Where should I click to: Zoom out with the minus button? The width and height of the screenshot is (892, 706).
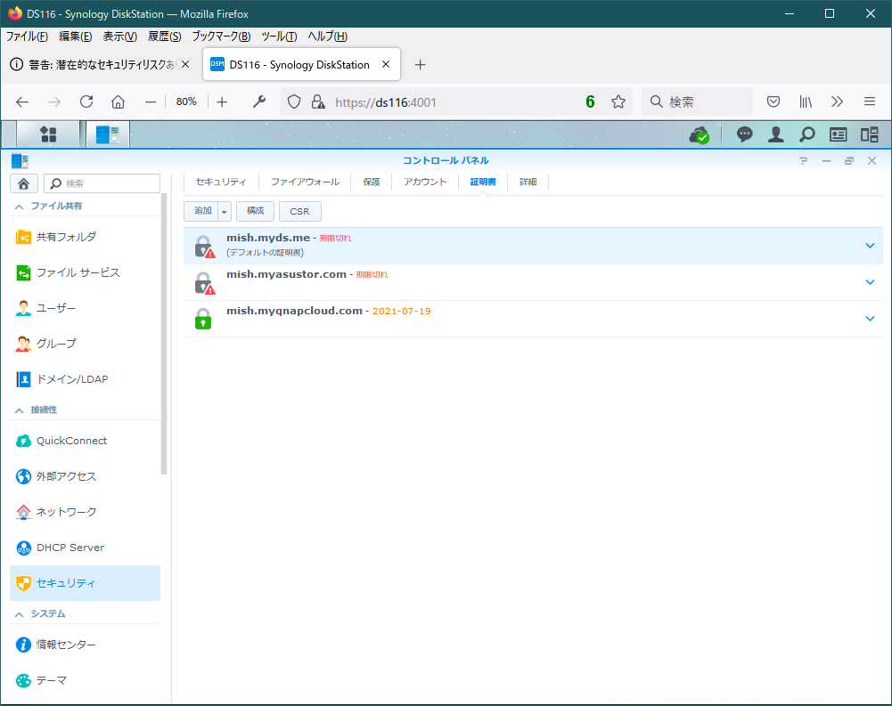(x=151, y=101)
